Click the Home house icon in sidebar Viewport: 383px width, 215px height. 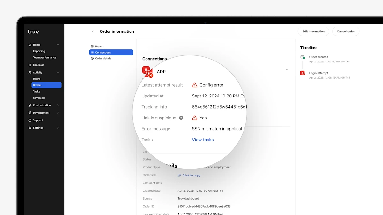click(x=30, y=45)
